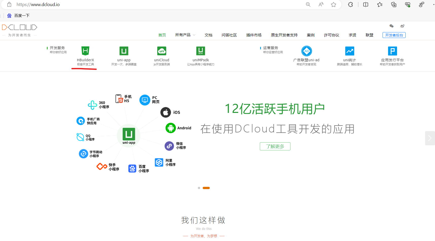The width and height of the screenshot is (435, 241).
Task: Open the uni统计 chart icon
Action: coord(350,51)
